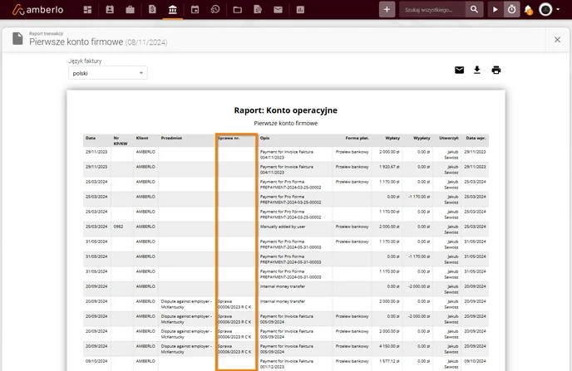Image resolution: width=572 pixels, height=371 pixels.
Task: Open the email envelope icon in navbar
Action: [278, 10]
